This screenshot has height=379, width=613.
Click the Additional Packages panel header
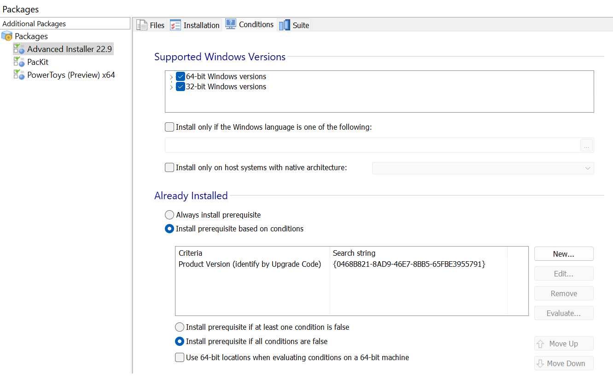pyautogui.click(x=65, y=23)
